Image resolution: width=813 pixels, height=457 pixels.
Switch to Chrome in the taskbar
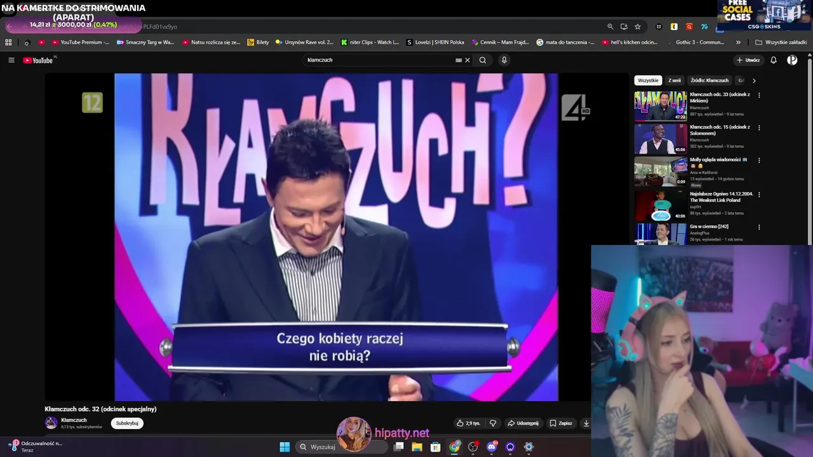tap(454, 447)
